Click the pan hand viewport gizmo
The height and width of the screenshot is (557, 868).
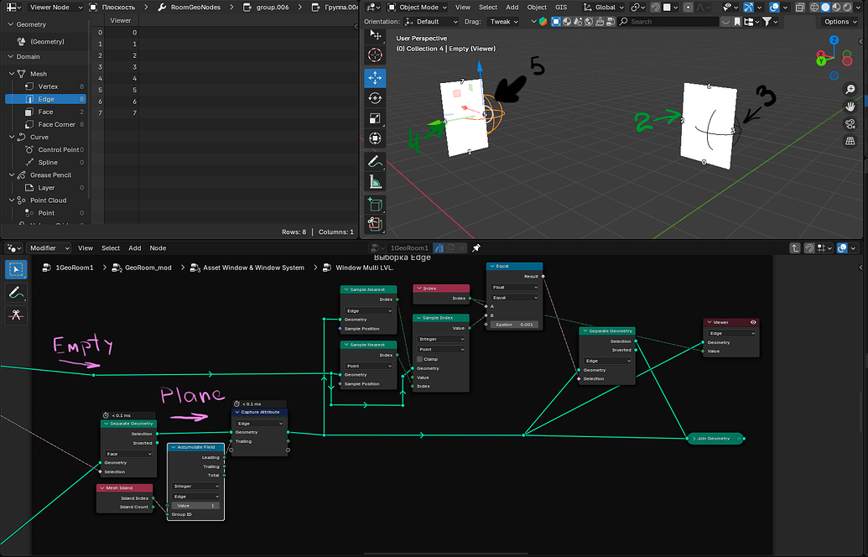[x=850, y=107]
